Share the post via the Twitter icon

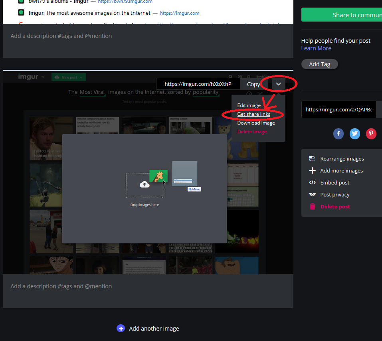tap(355, 134)
